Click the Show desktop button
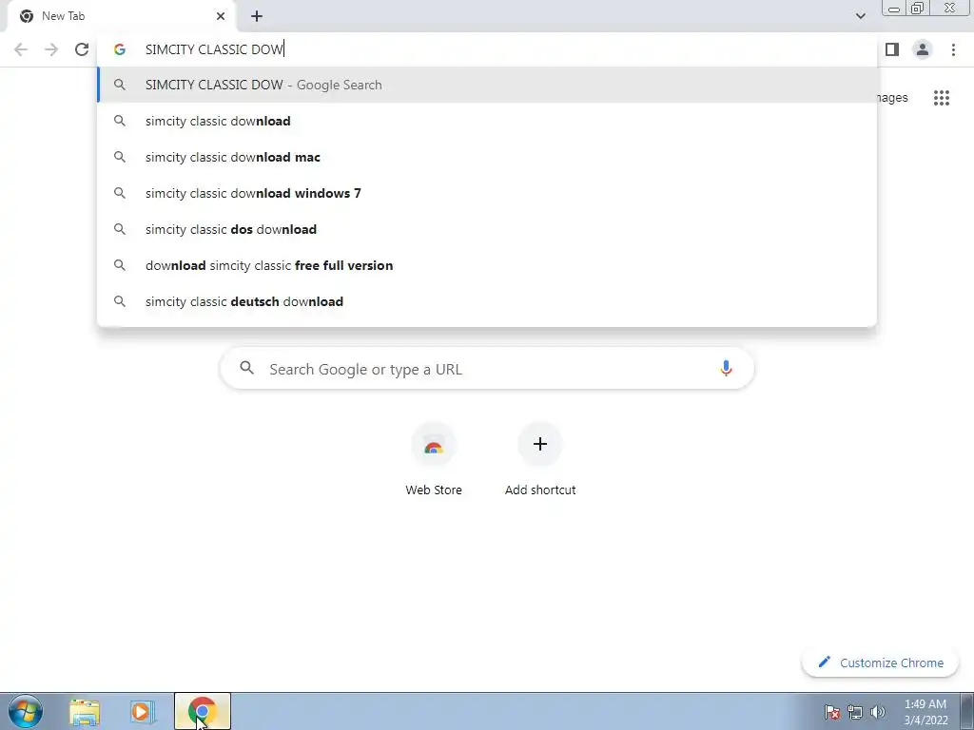974x730 pixels. pyautogui.click(x=966, y=711)
